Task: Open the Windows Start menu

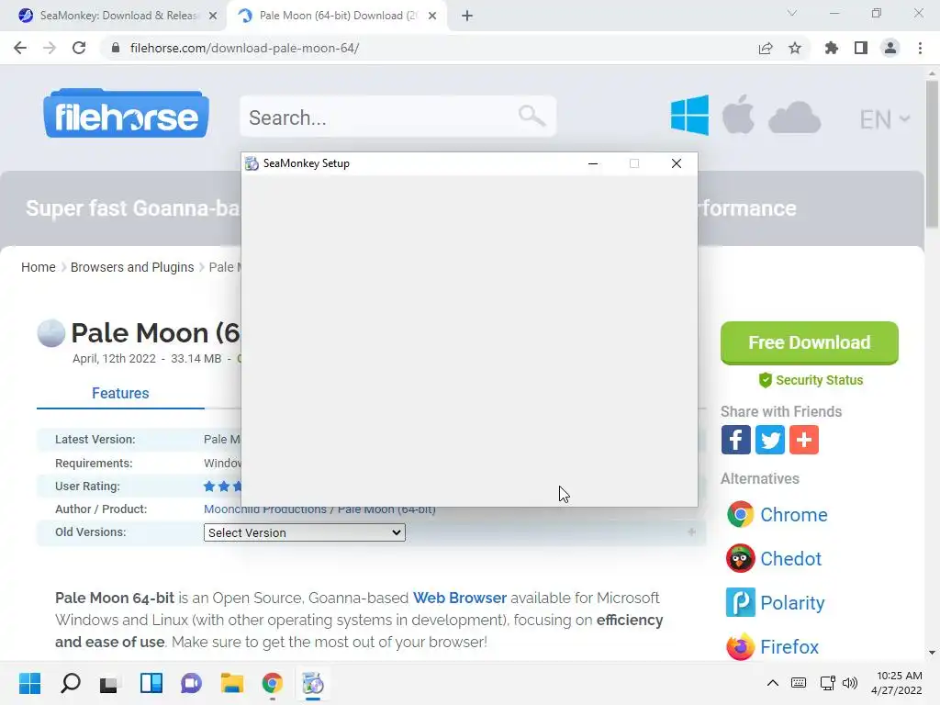Action: [x=30, y=683]
